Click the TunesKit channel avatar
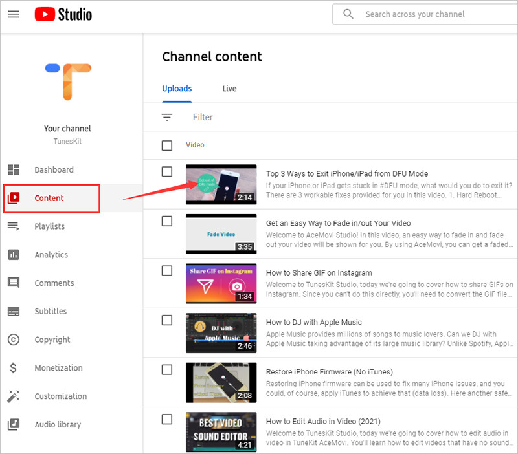Viewport: 518px width, 454px height. [x=68, y=82]
